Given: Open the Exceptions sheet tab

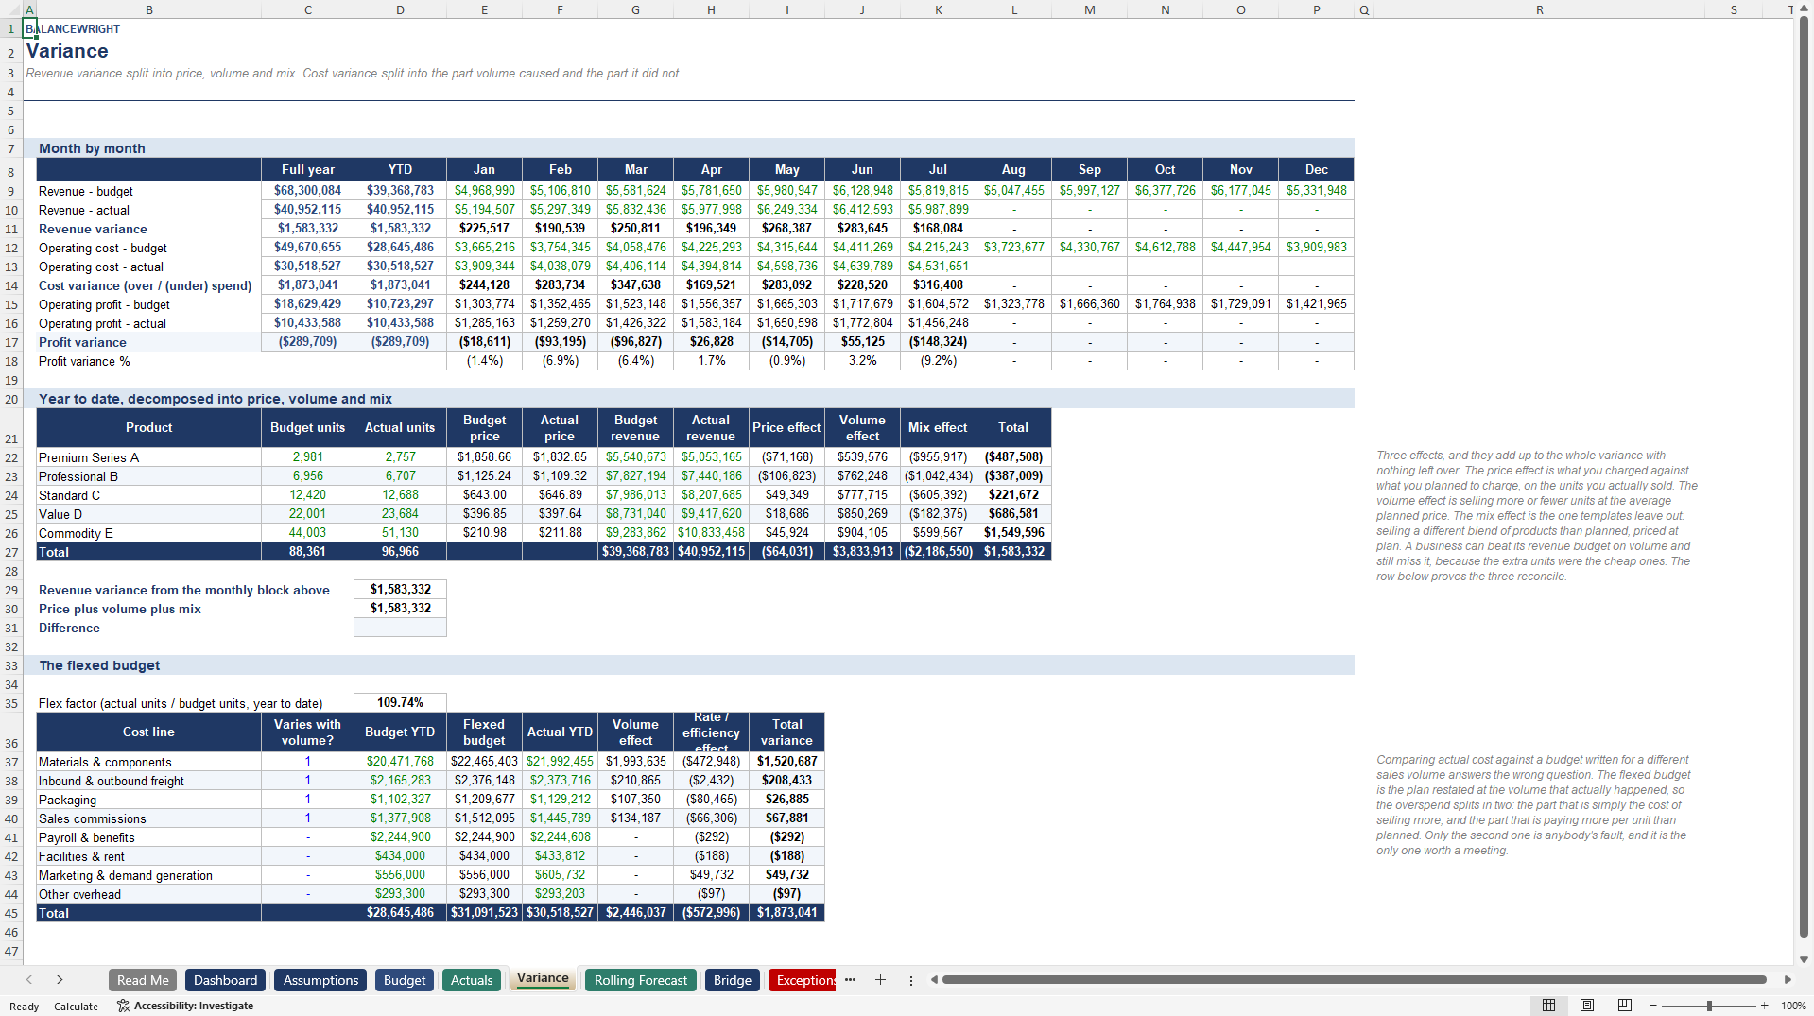Looking at the screenshot, I should click(803, 980).
